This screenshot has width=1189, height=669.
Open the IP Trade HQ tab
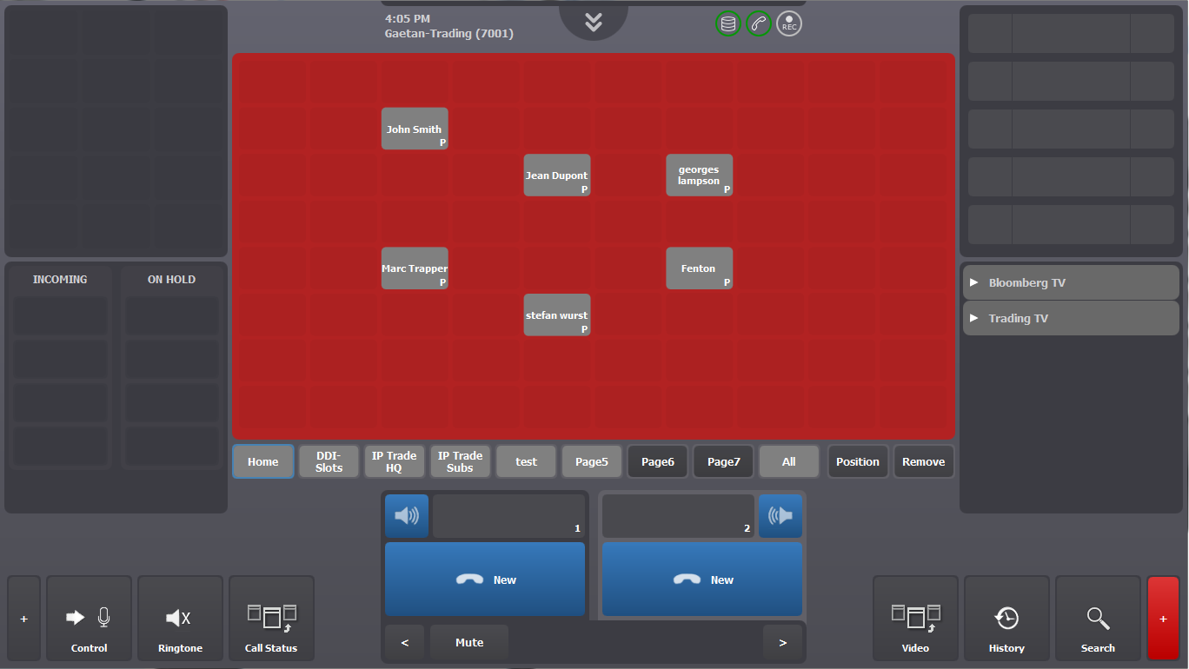395,461
